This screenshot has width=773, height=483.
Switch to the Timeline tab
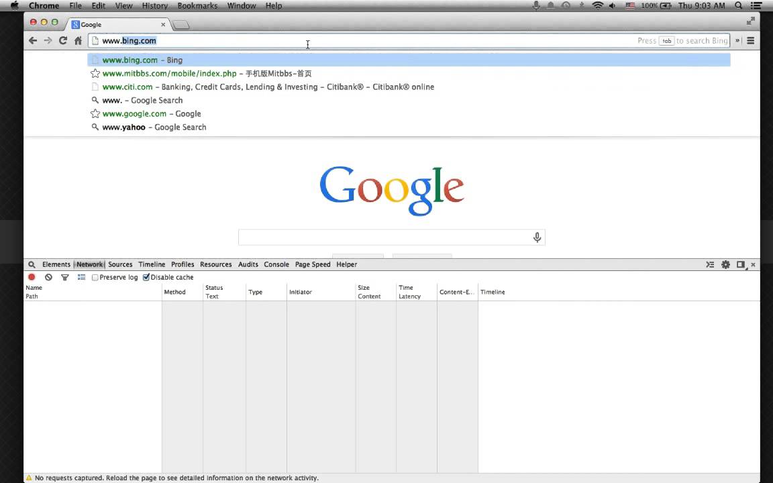click(x=152, y=265)
